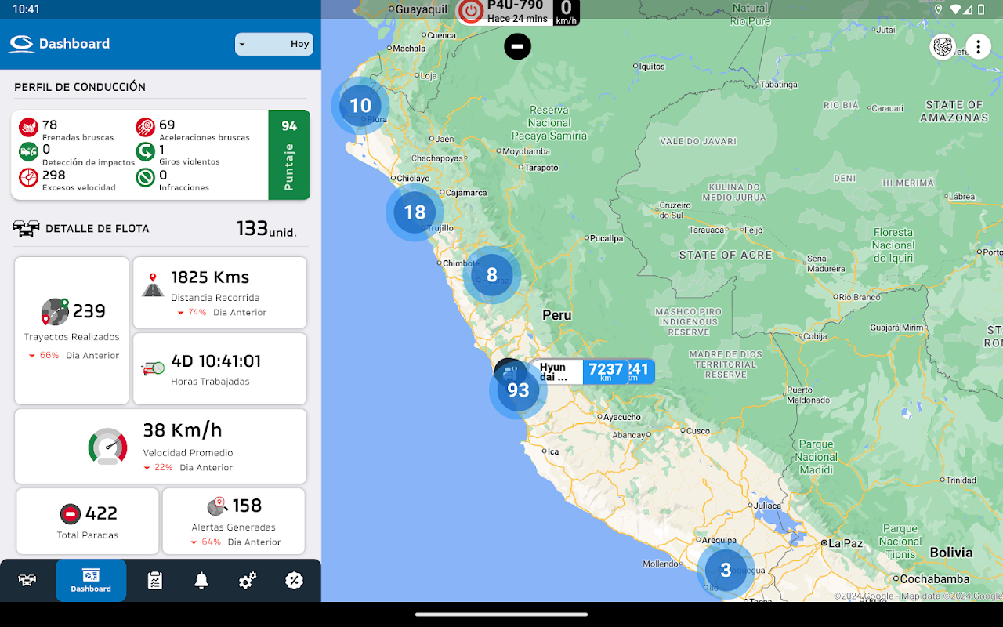Click the globe pin icon in Alertas Generadas

pyautogui.click(x=217, y=506)
